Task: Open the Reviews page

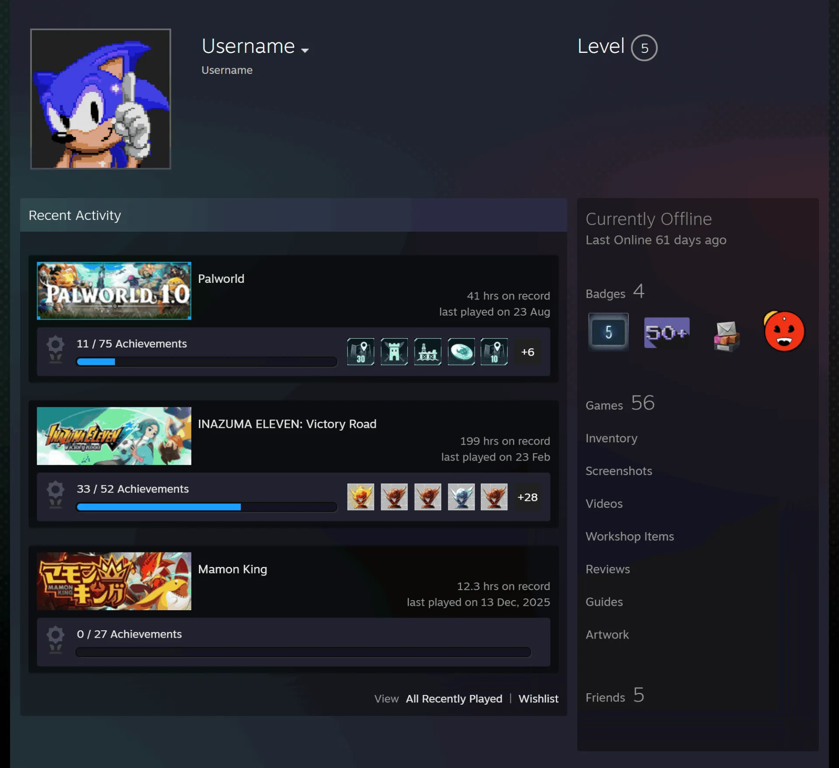Action: point(608,569)
